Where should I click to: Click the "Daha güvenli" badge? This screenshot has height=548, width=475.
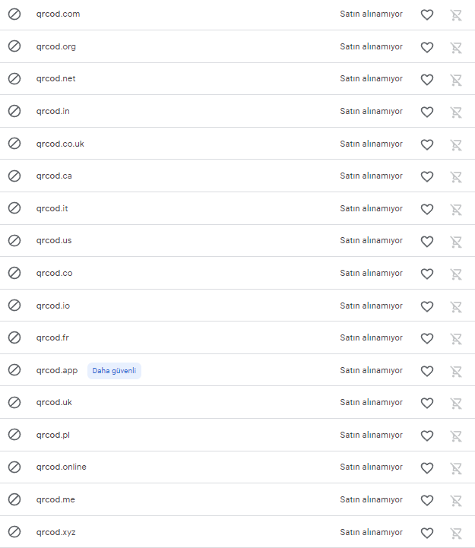114,370
